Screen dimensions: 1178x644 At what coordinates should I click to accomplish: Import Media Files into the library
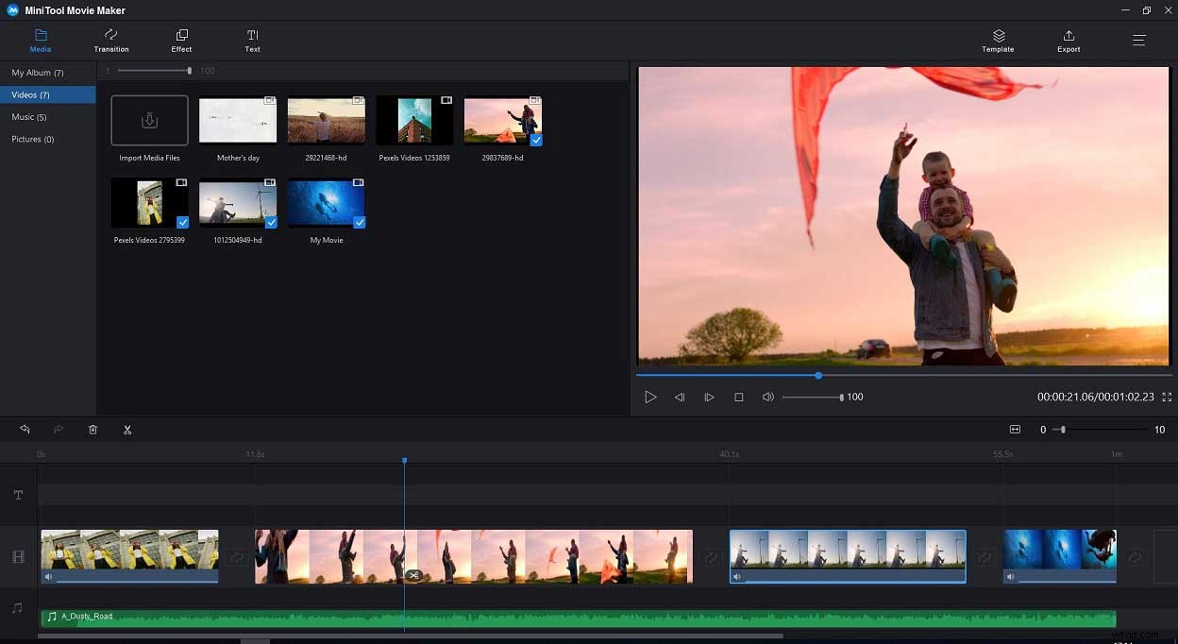(x=149, y=120)
